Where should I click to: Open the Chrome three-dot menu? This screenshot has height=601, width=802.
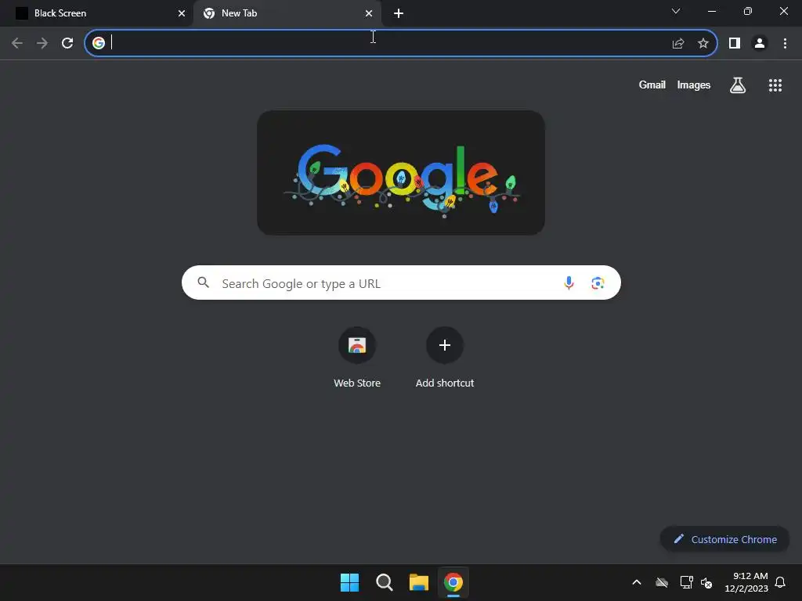click(785, 43)
